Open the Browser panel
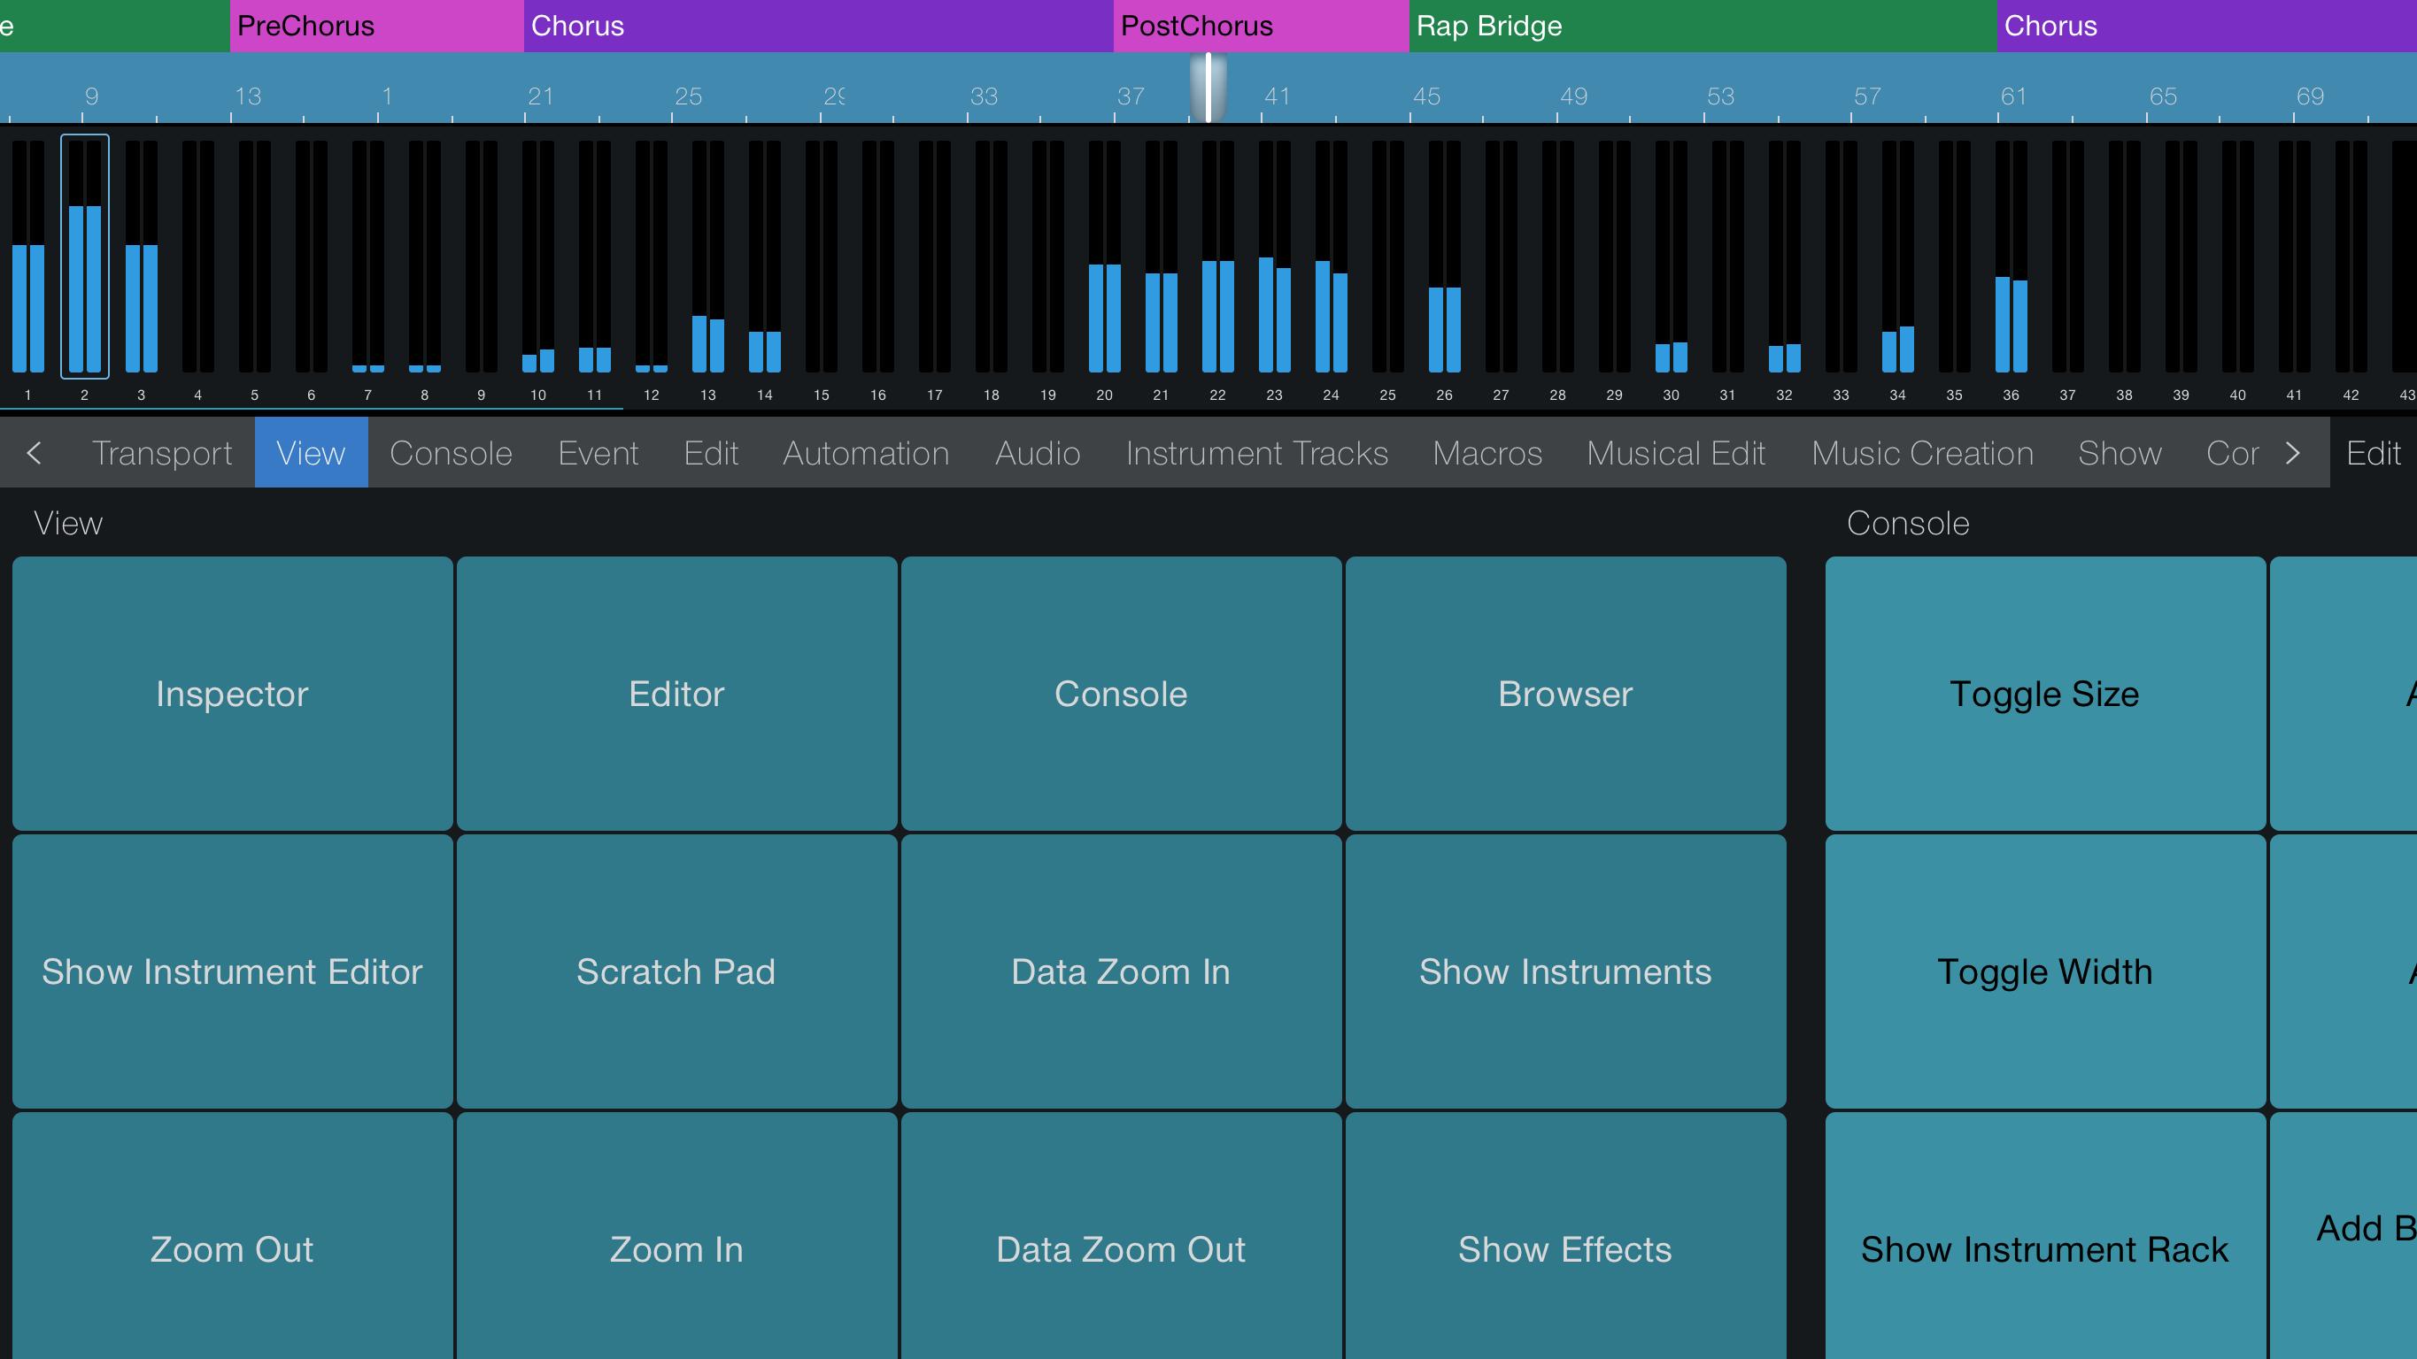The image size is (2417, 1359). [x=1564, y=692]
